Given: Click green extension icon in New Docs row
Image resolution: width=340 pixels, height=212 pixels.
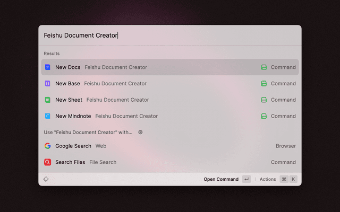Looking at the screenshot, I should [263, 67].
